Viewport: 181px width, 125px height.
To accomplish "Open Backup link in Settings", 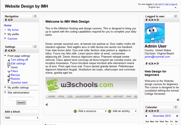I will 15,75.
